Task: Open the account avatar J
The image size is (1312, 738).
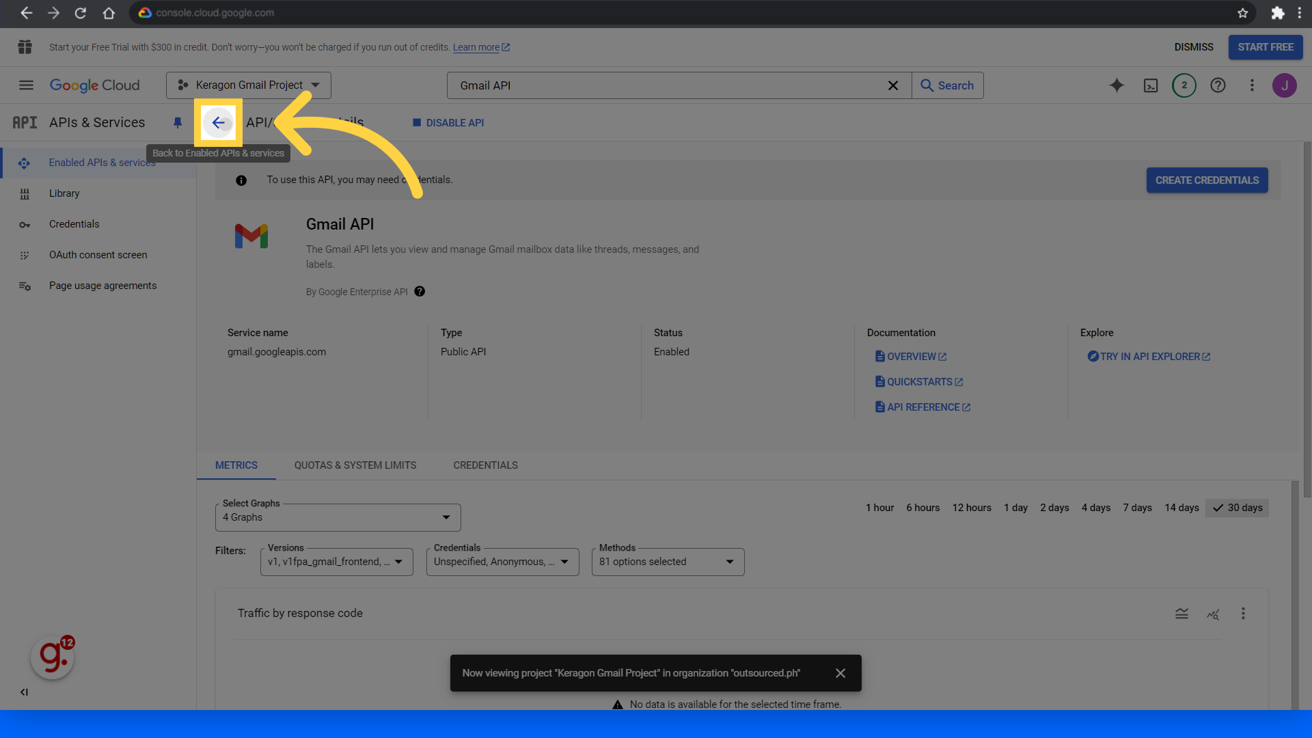Action: [1285, 85]
